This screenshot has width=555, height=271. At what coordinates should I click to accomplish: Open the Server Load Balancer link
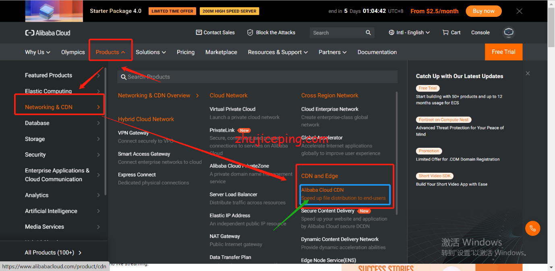click(x=233, y=194)
